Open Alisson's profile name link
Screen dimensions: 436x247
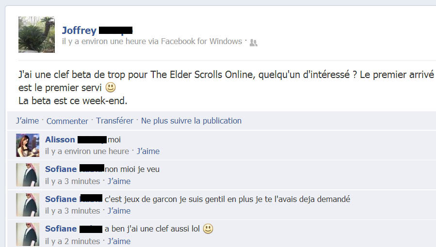tap(76, 139)
